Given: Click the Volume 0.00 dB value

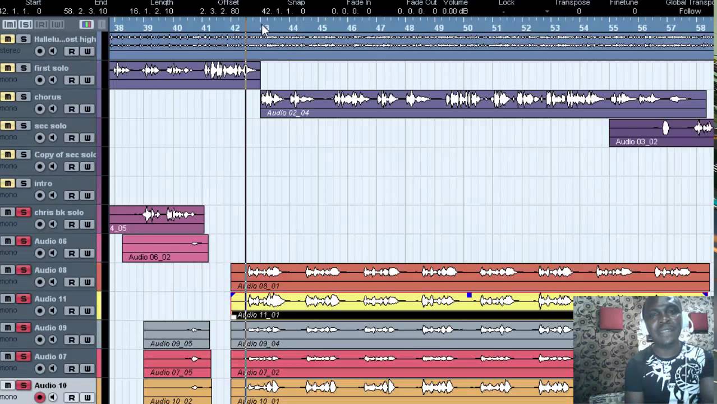Looking at the screenshot, I should coord(455,11).
